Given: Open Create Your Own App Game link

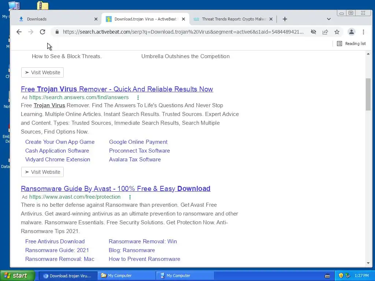Looking at the screenshot, I should [x=60, y=142].
